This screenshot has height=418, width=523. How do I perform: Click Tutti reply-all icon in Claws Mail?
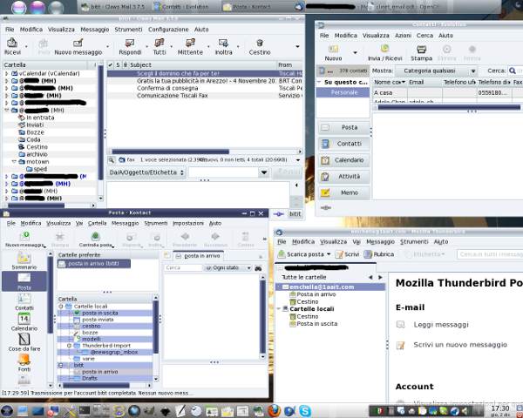(160, 43)
